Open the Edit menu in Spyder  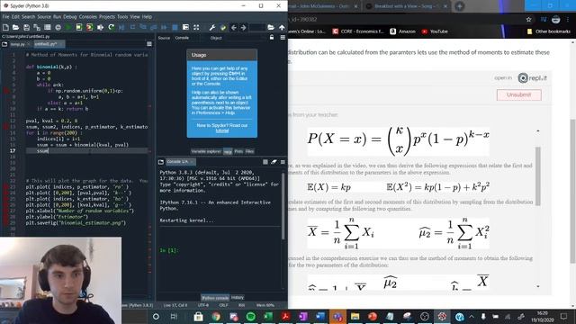(x=15, y=16)
